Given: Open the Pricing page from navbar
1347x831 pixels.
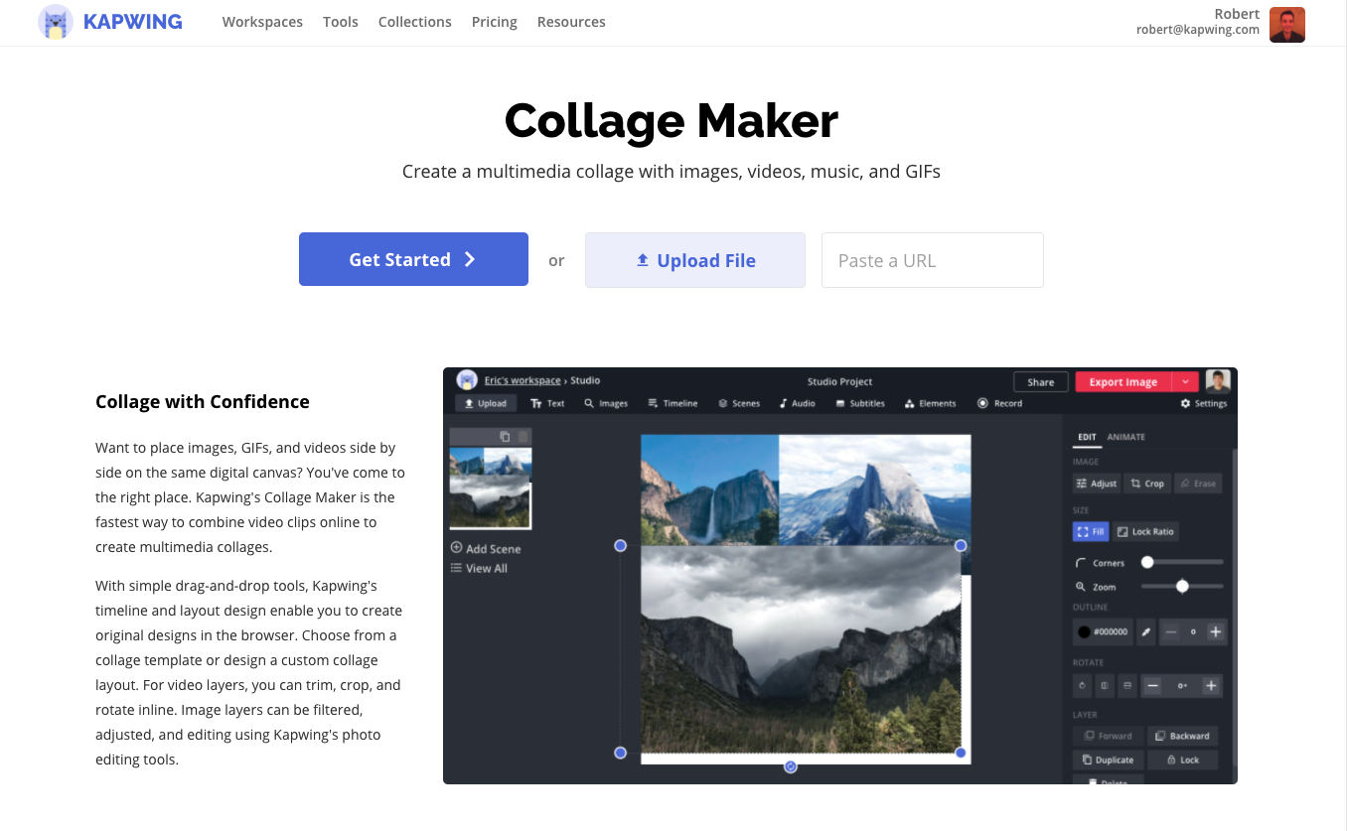Looking at the screenshot, I should click(x=494, y=22).
